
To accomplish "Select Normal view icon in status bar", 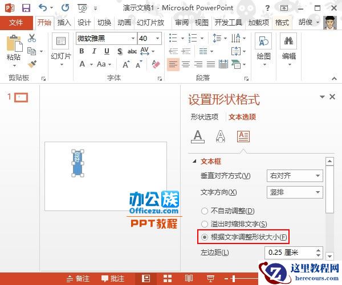I will [146, 279].
